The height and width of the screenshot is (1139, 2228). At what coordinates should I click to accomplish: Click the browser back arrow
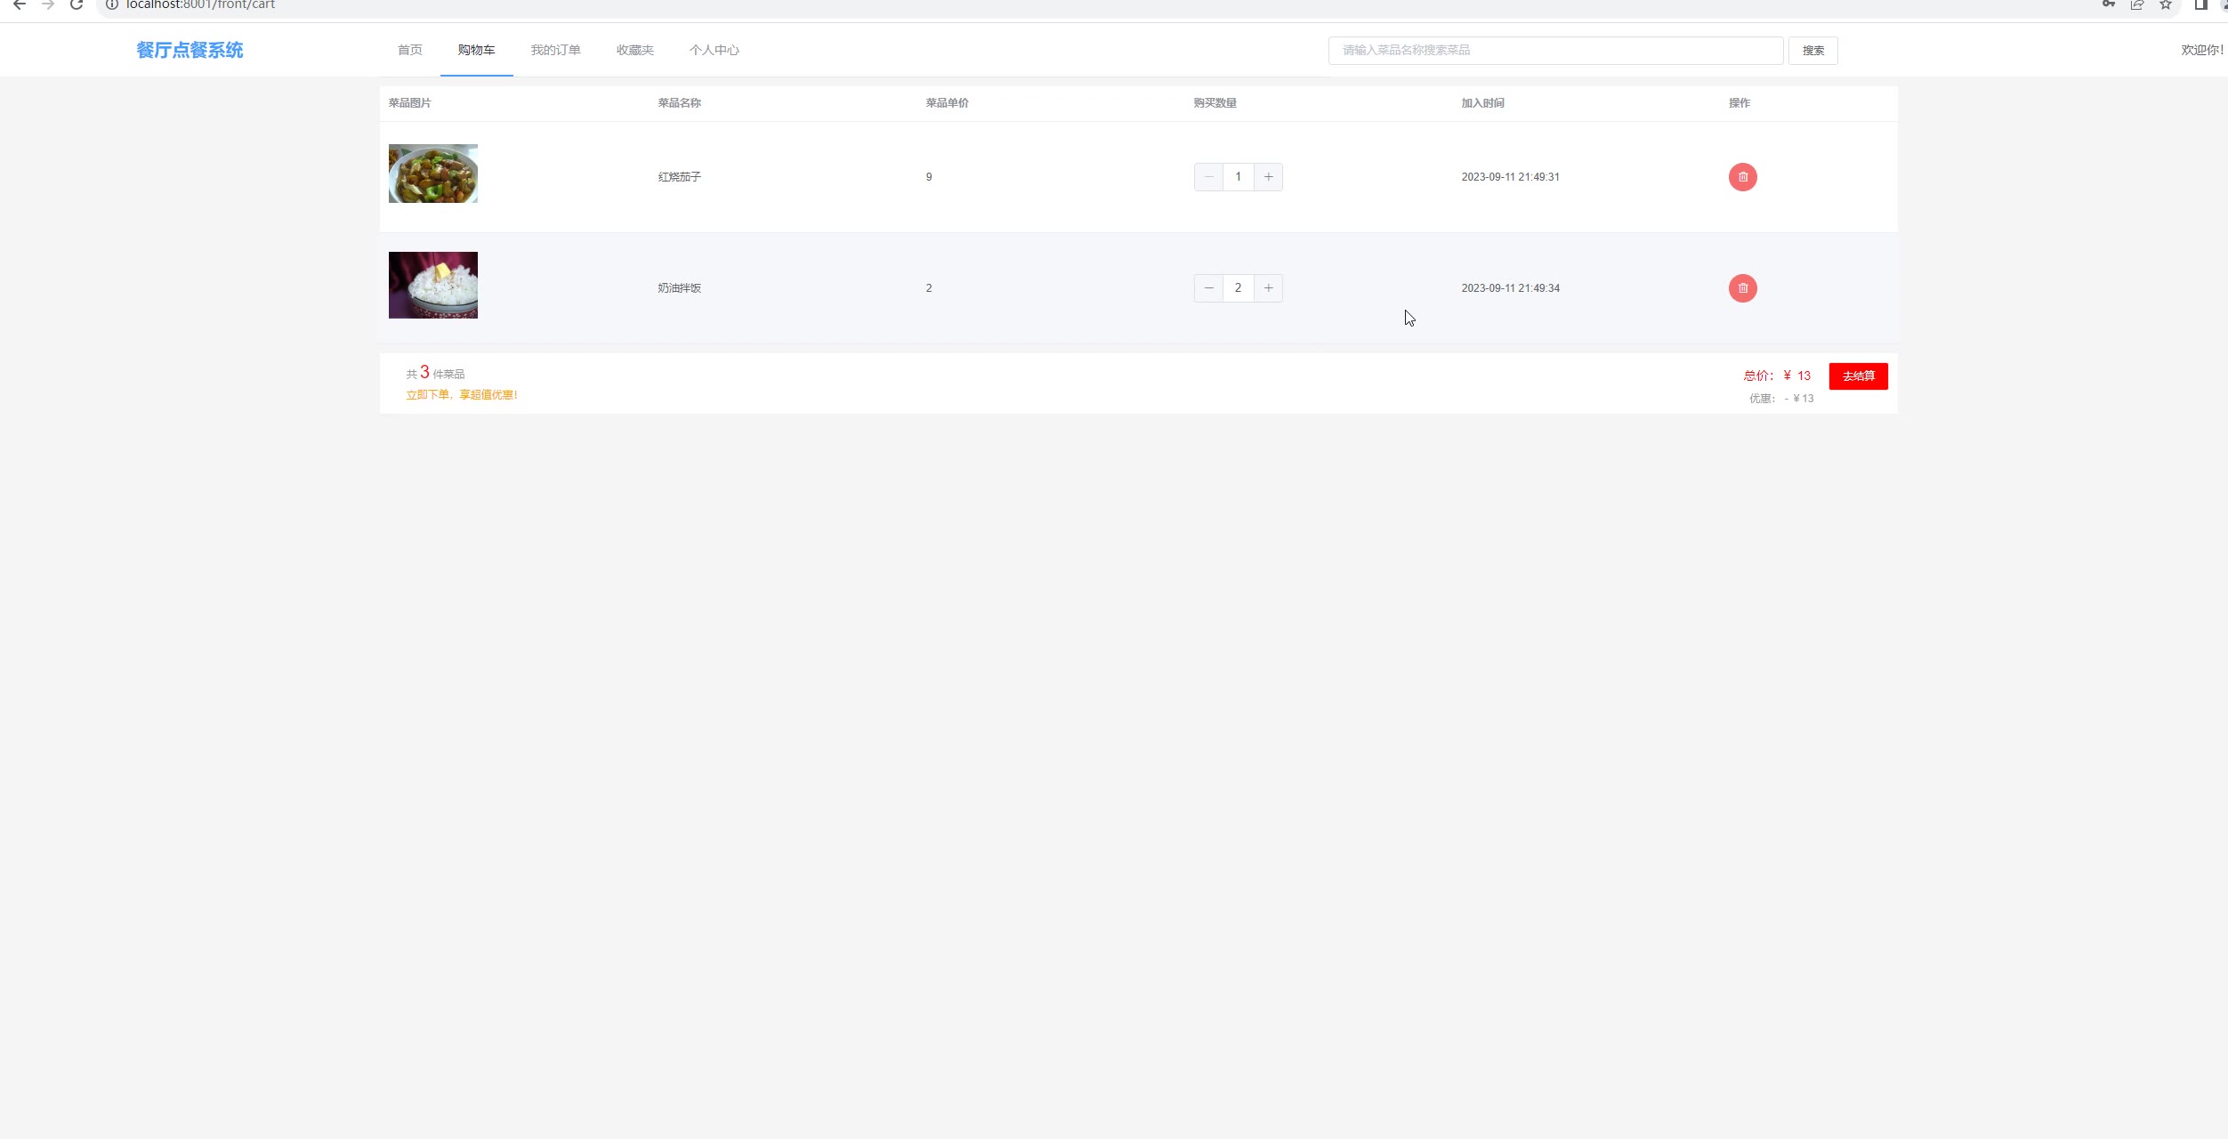(x=20, y=5)
